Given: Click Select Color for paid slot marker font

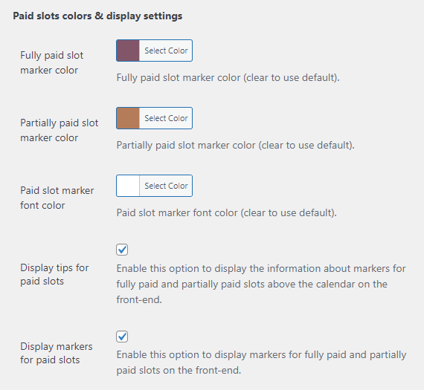Looking at the screenshot, I should [166, 186].
